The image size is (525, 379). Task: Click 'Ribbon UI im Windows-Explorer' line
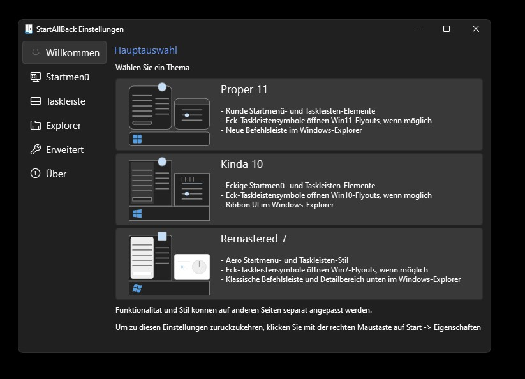(x=277, y=205)
